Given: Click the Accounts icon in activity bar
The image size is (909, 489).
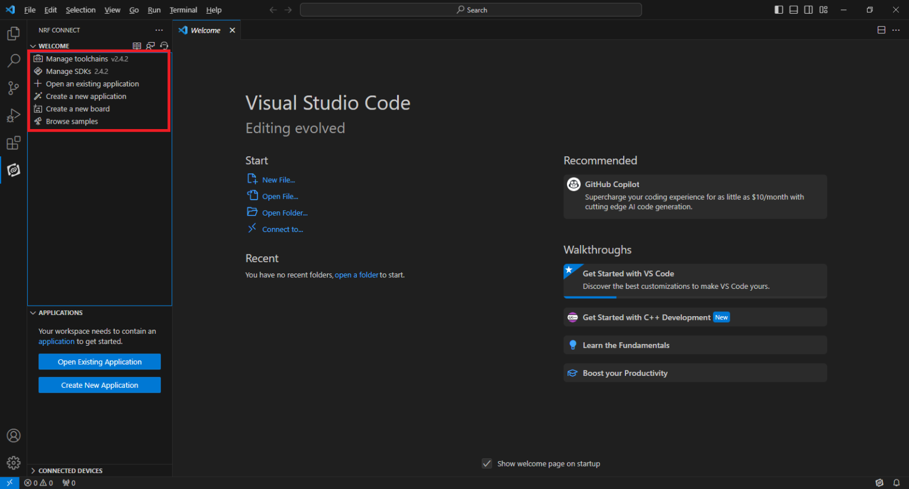Looking at the screenshot, I should click(x=13, y=436).
